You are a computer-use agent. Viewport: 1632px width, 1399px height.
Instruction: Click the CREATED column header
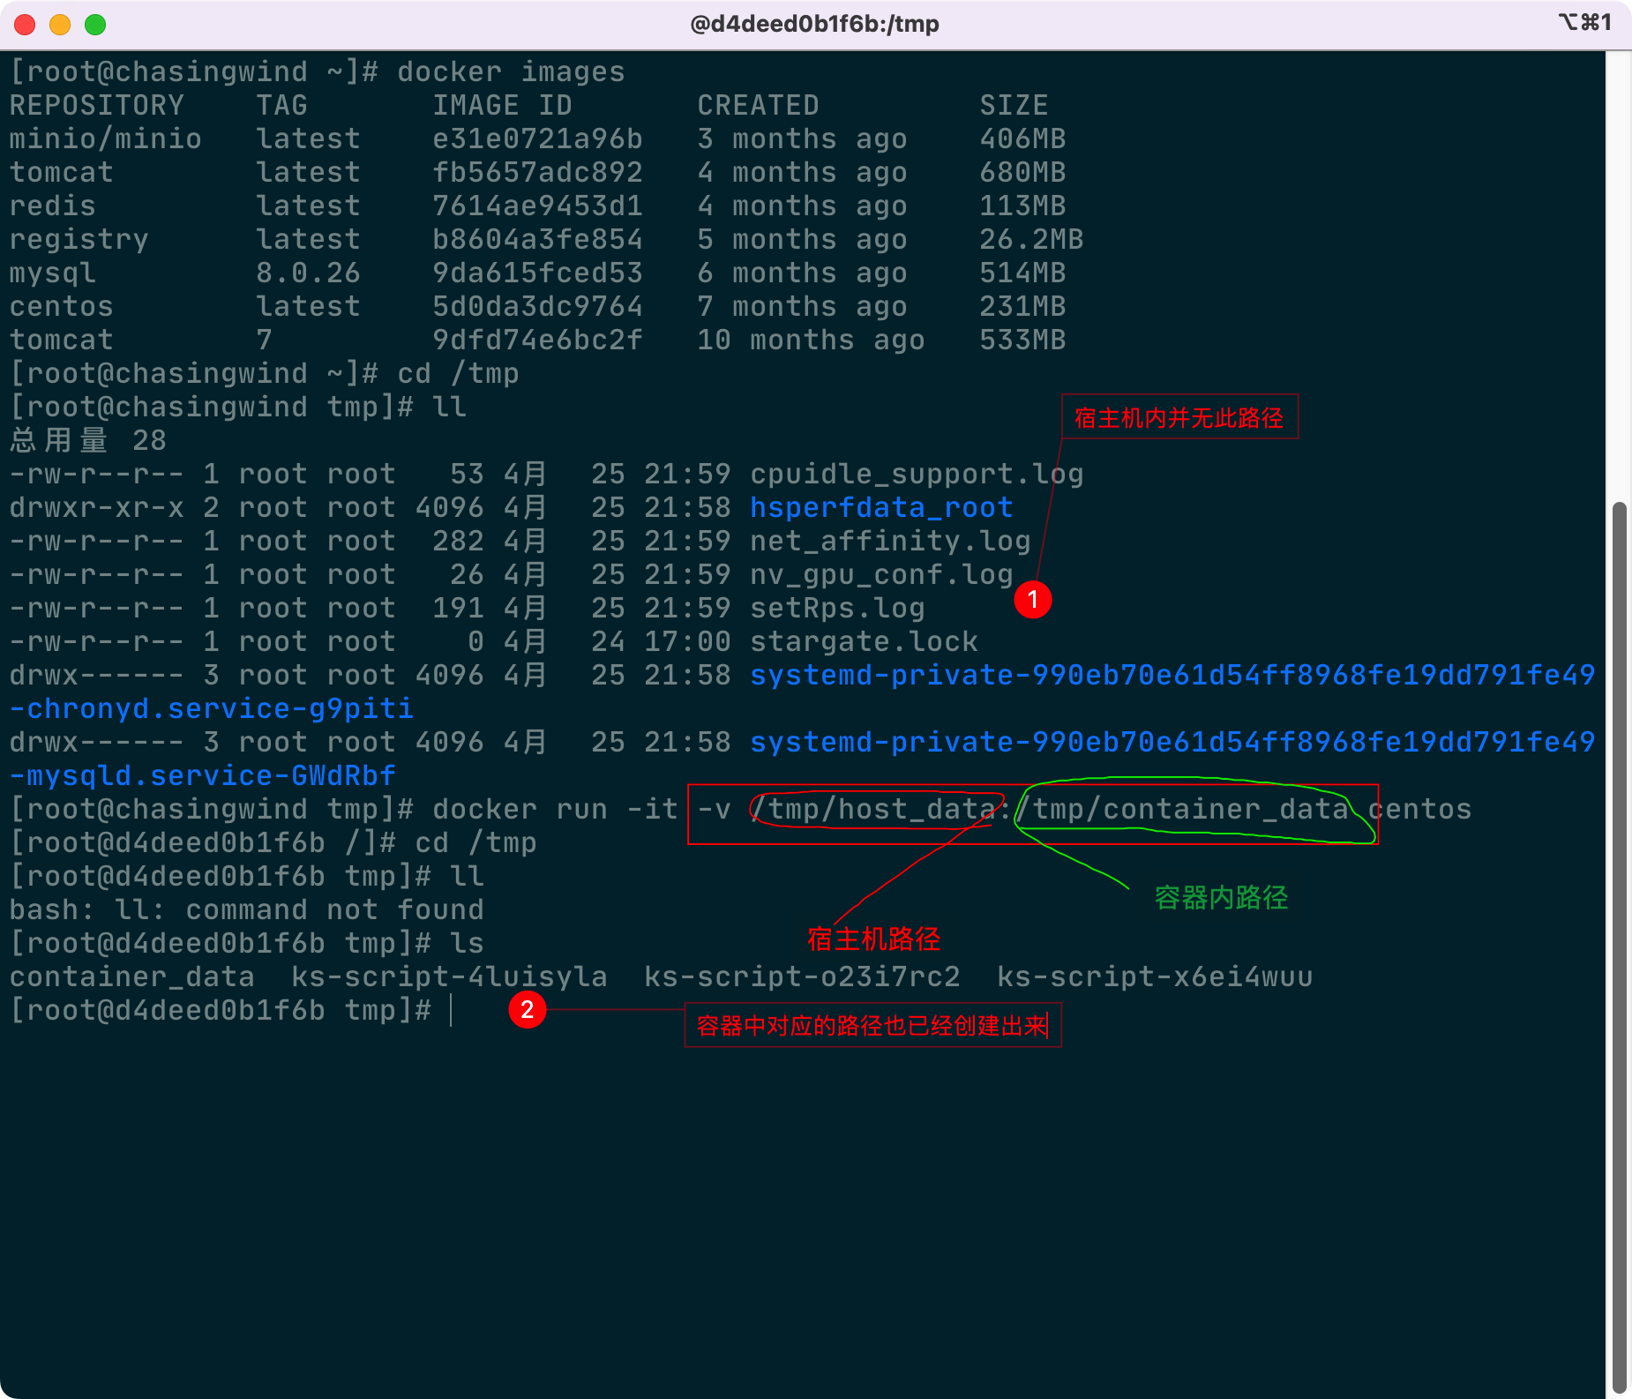tap(758, 105)
